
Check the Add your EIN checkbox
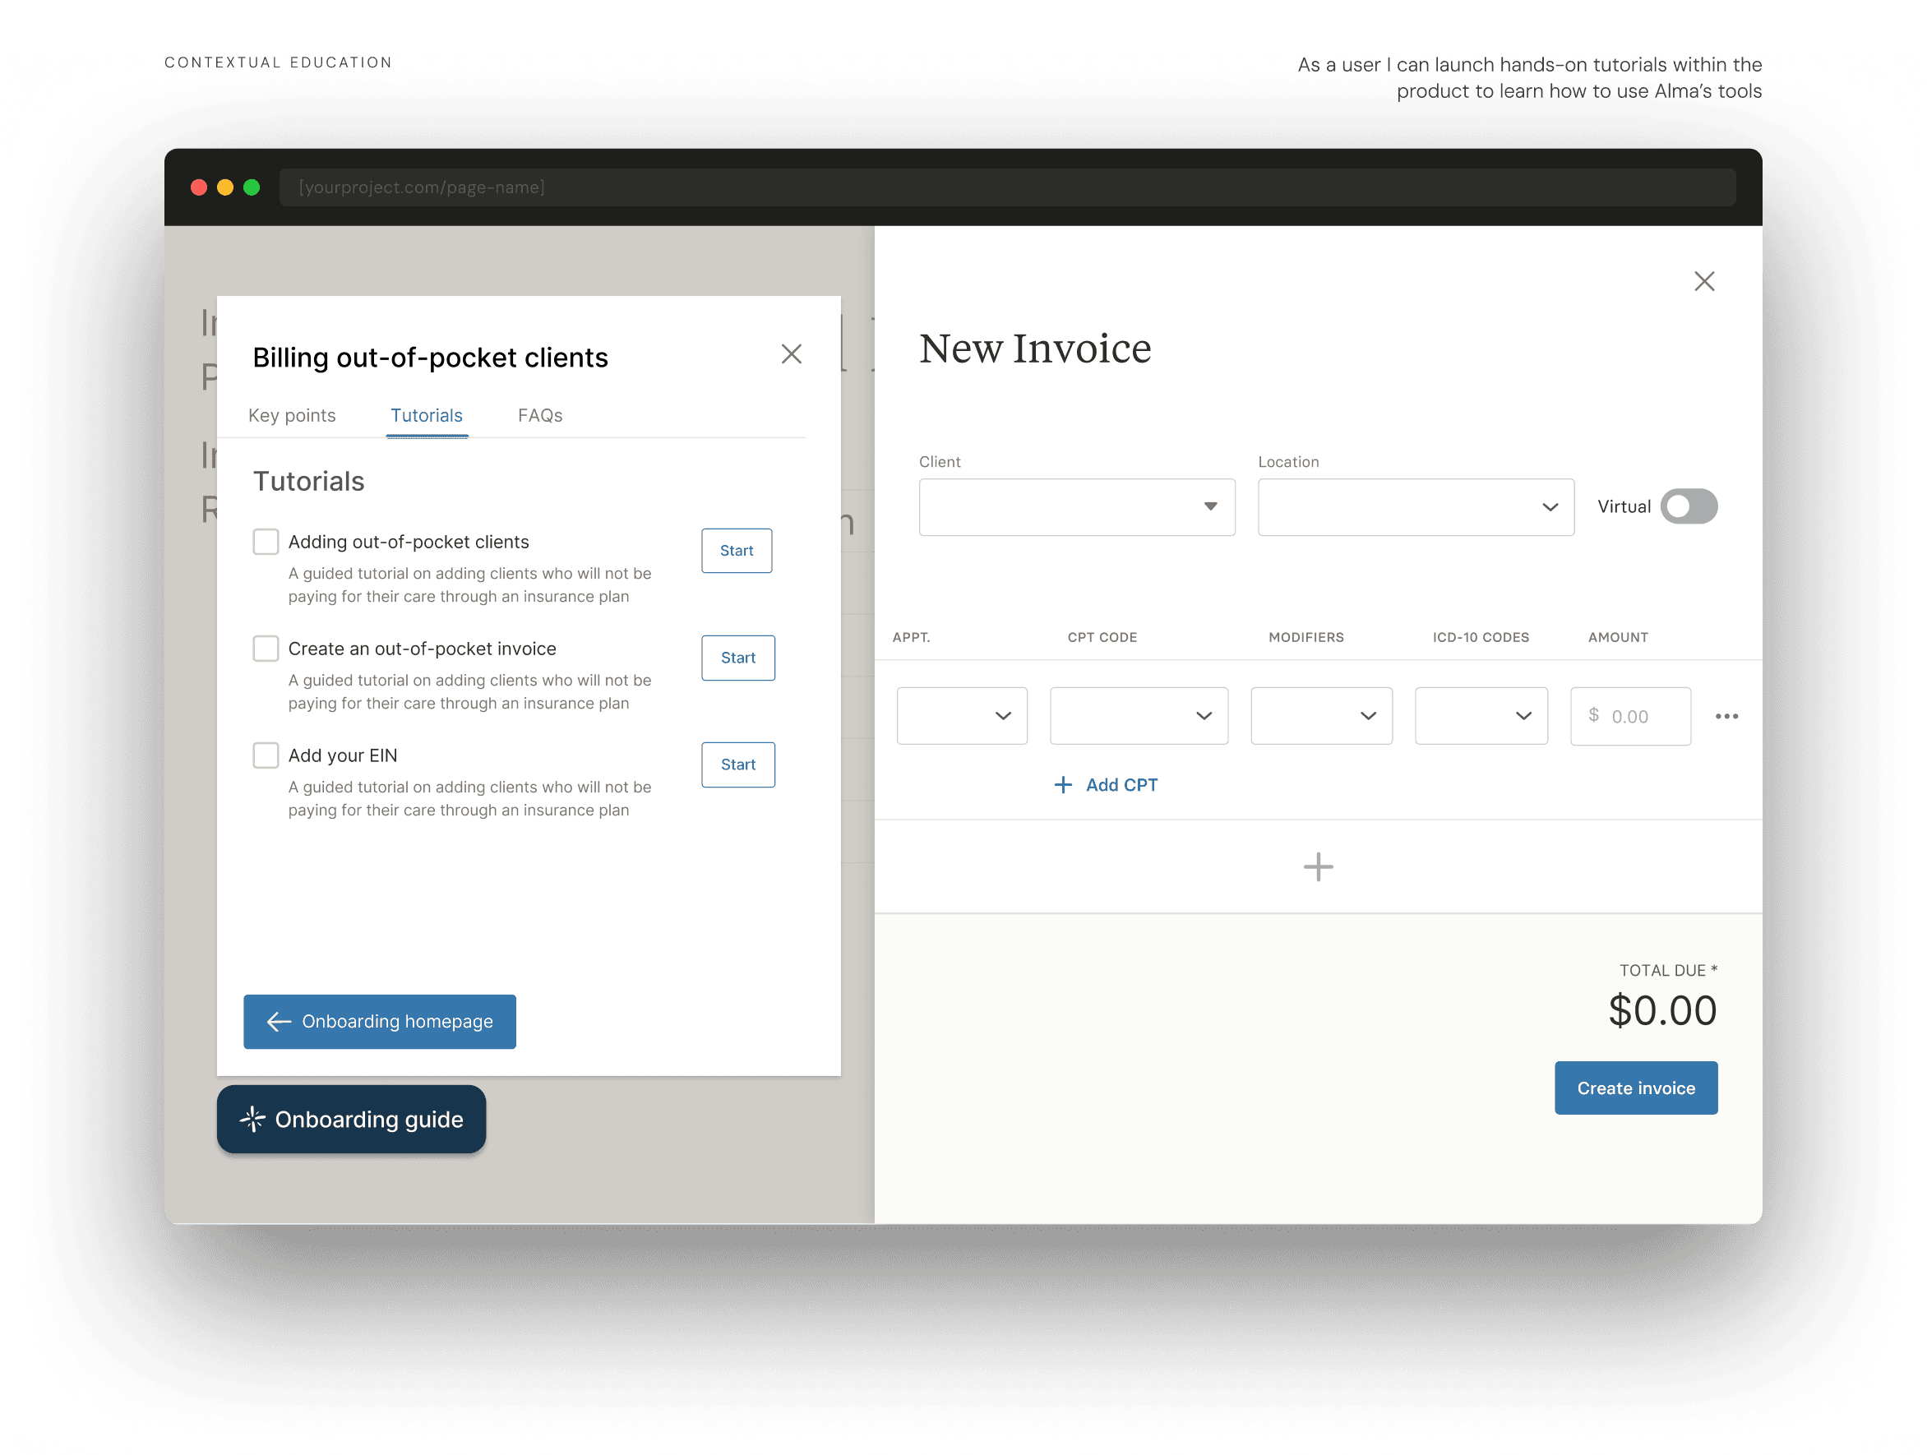pos(266,755)
